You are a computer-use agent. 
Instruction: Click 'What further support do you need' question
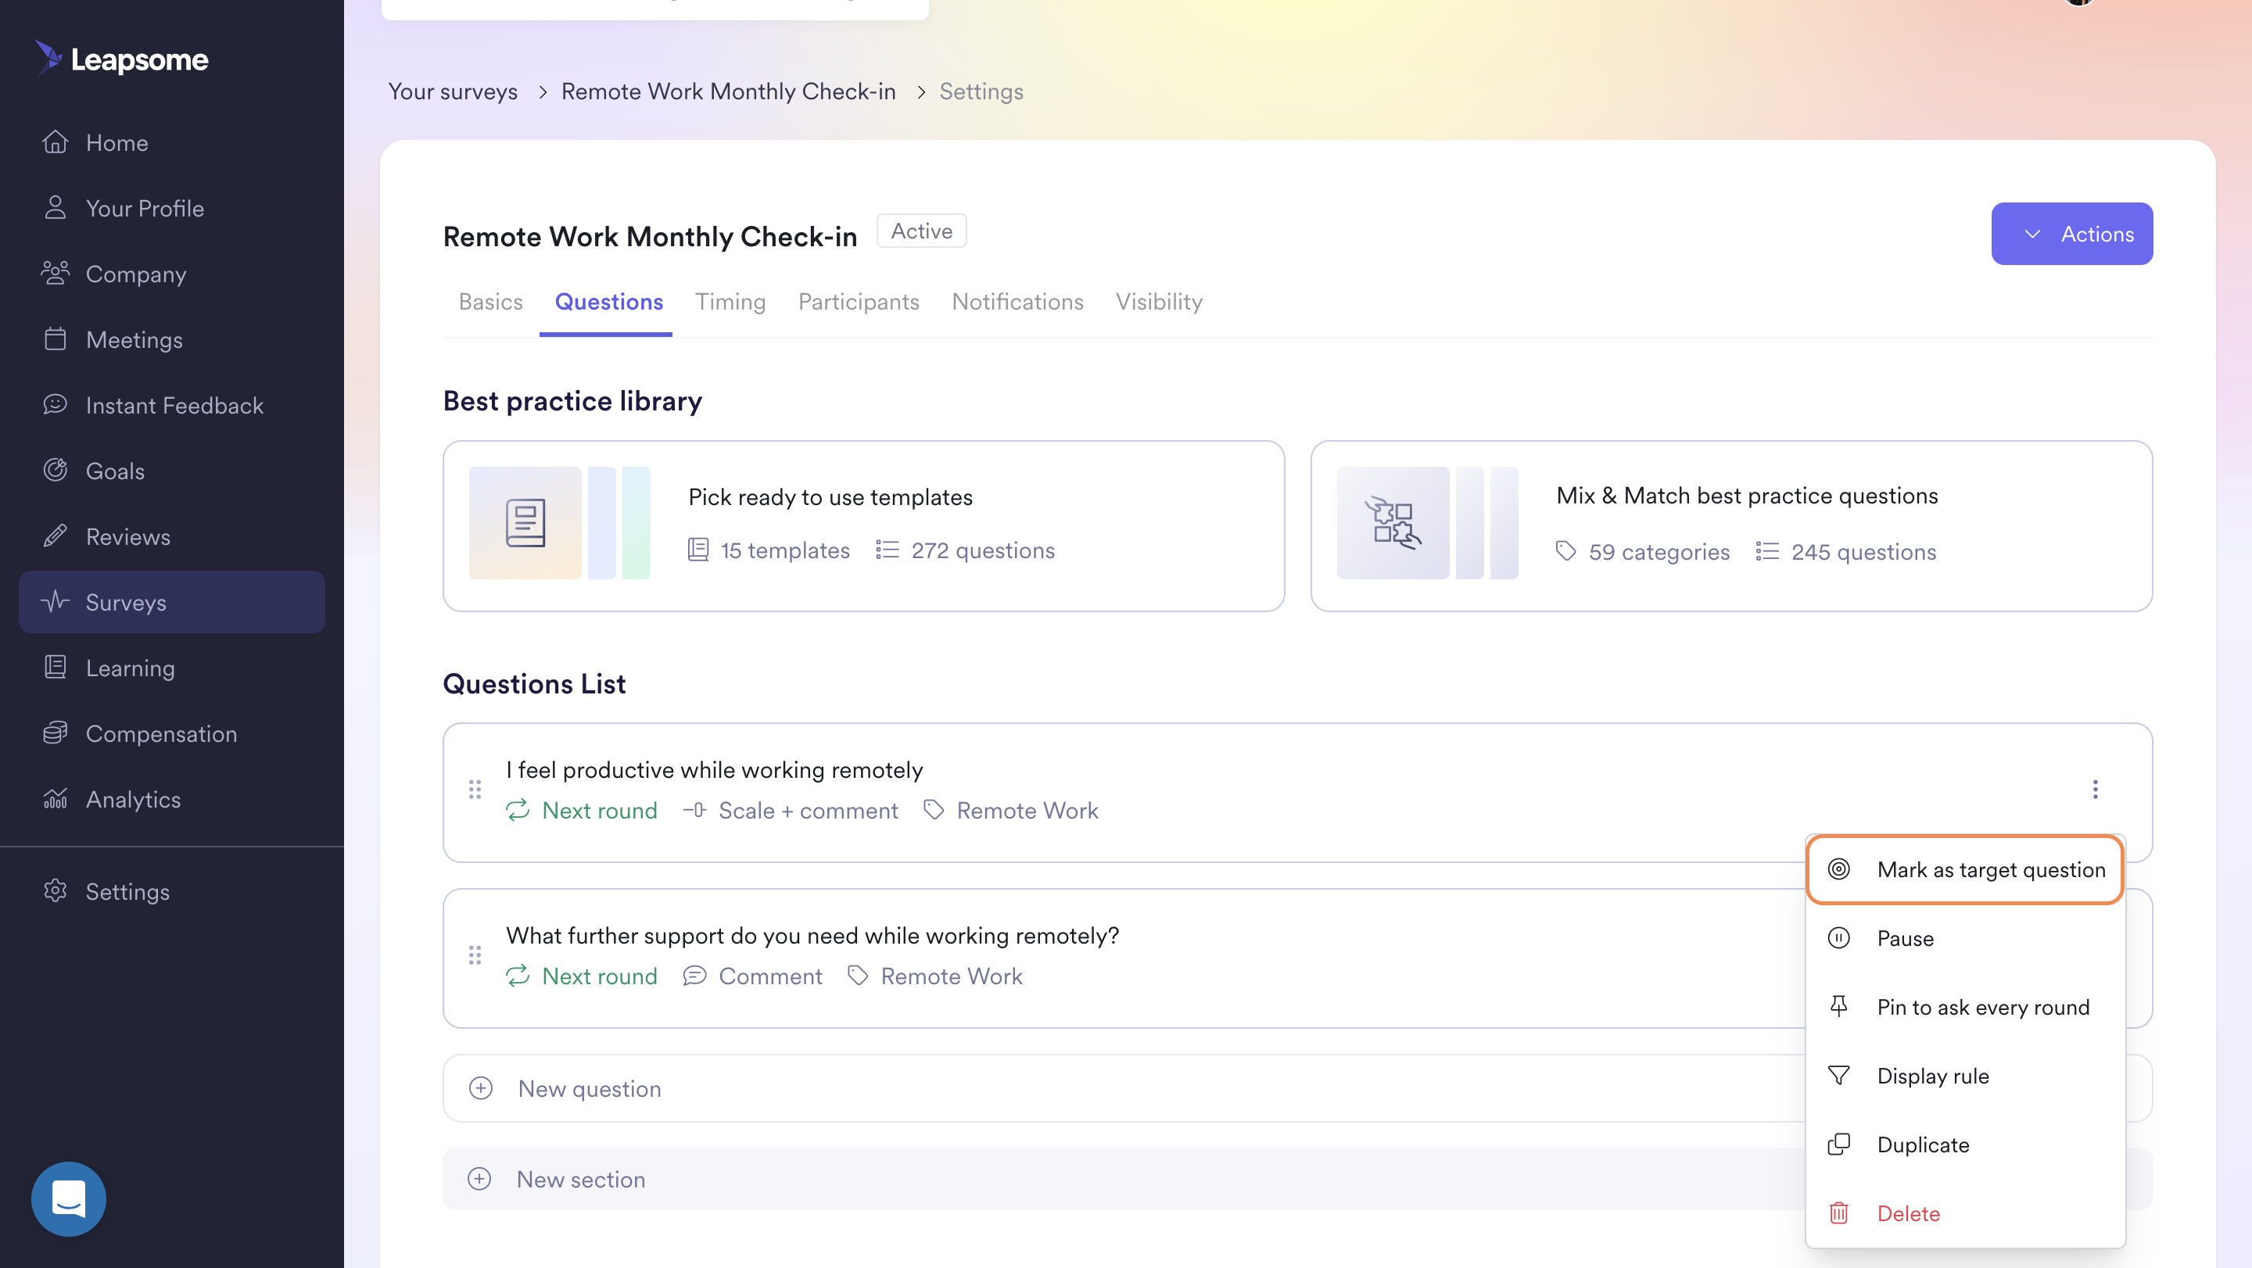(812, 935)
